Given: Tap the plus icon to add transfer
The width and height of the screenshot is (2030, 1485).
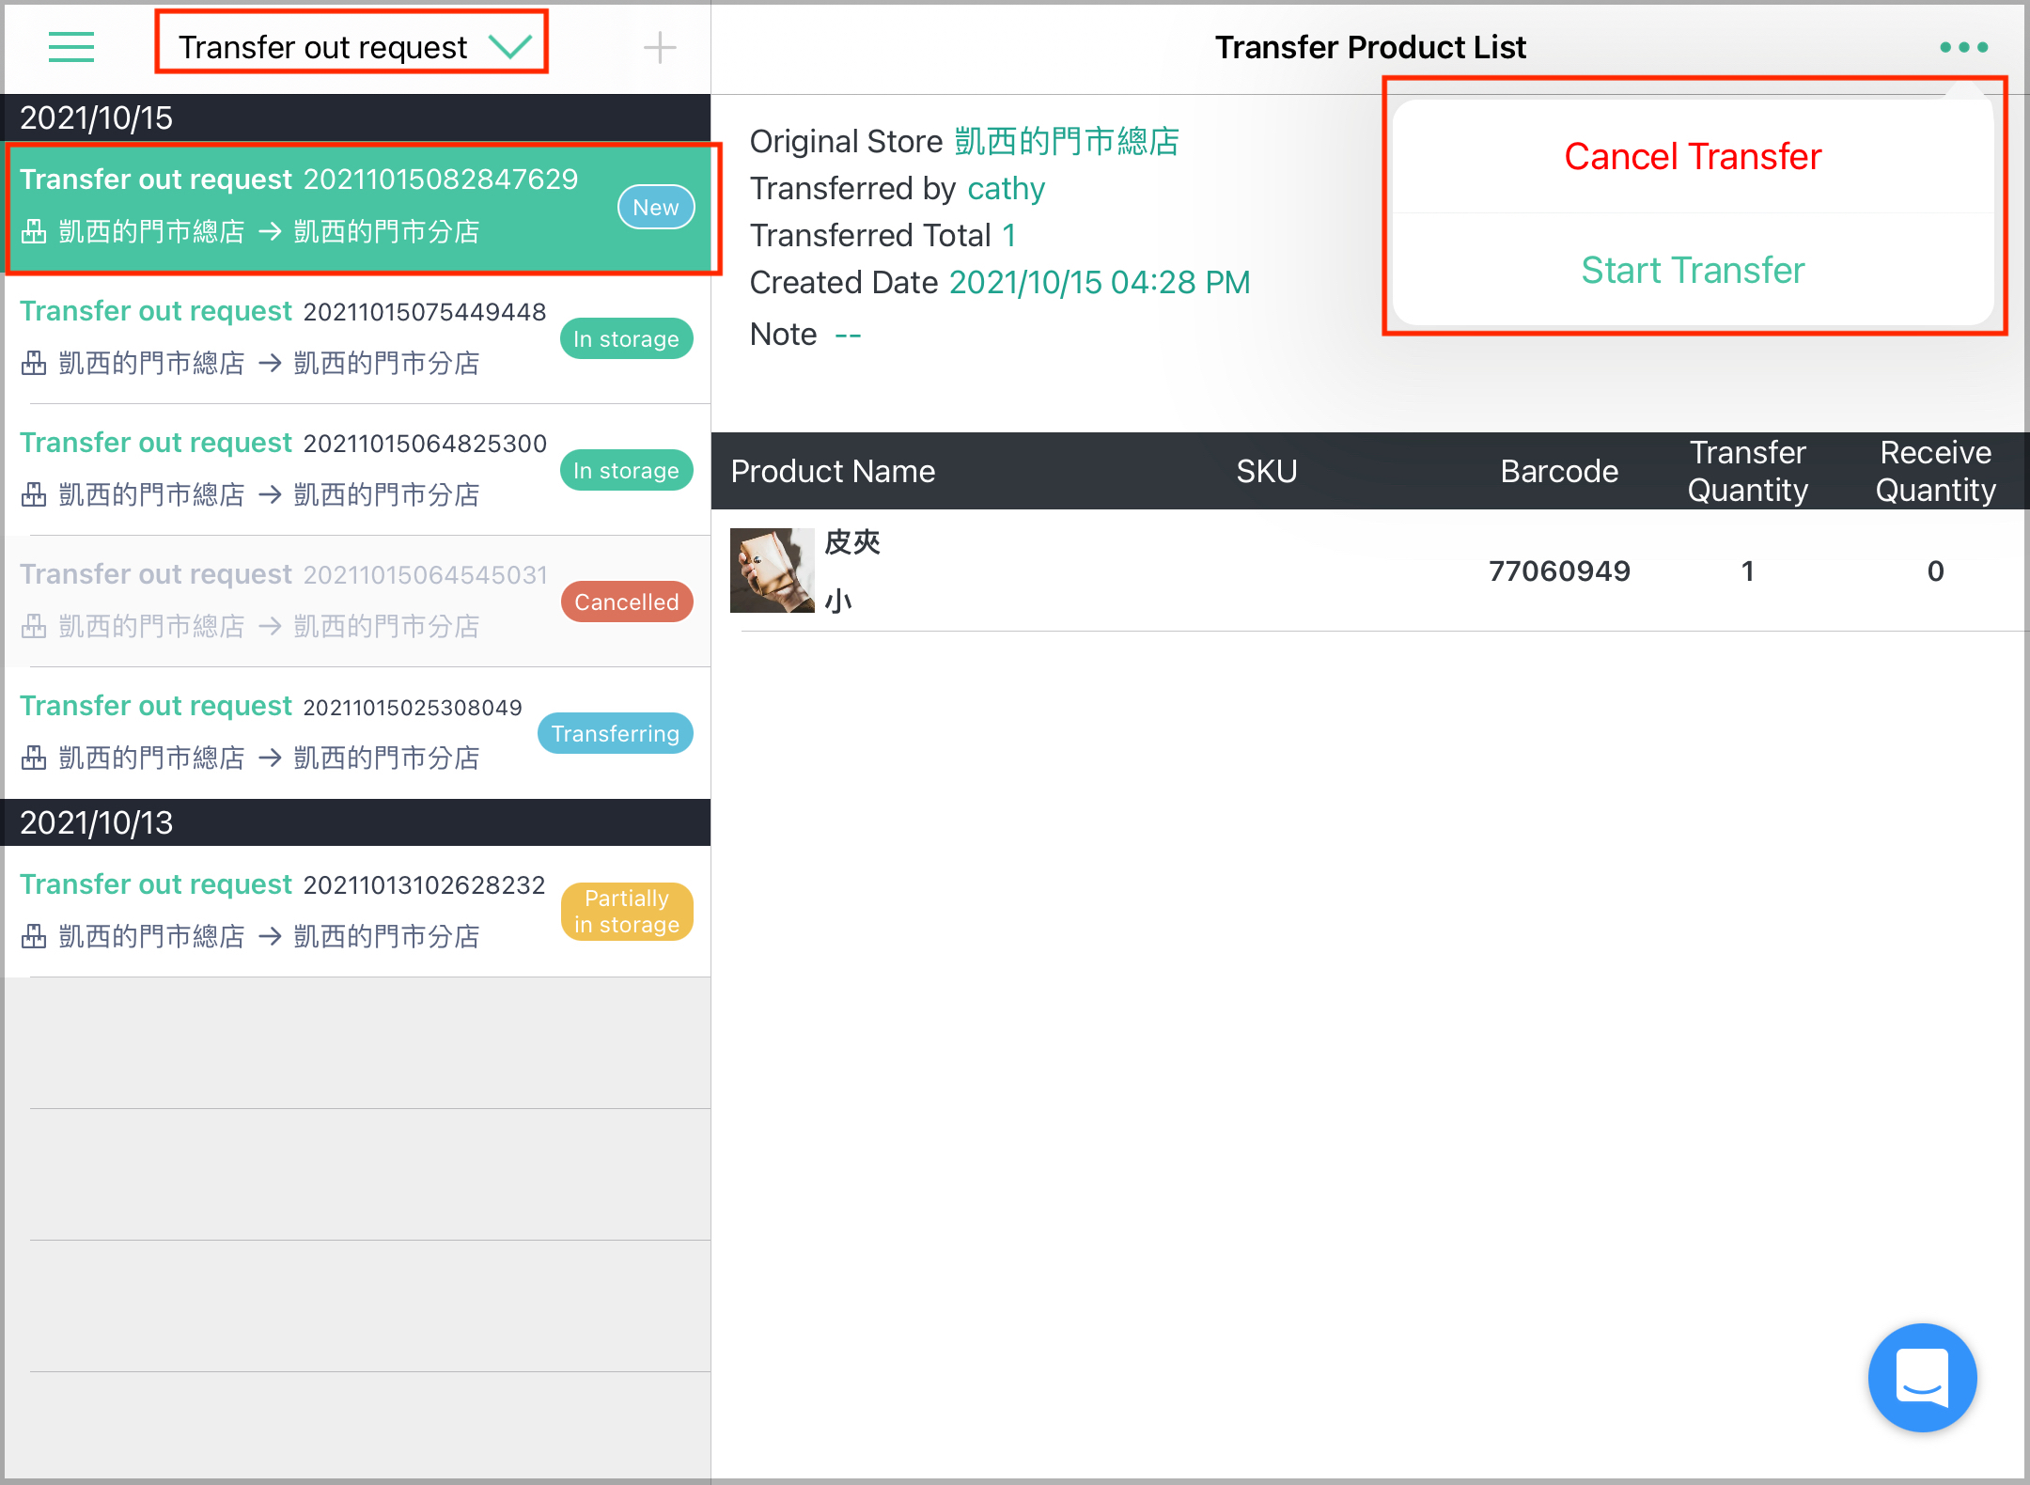Looking at the screenshot, I should tap(660, 47).
